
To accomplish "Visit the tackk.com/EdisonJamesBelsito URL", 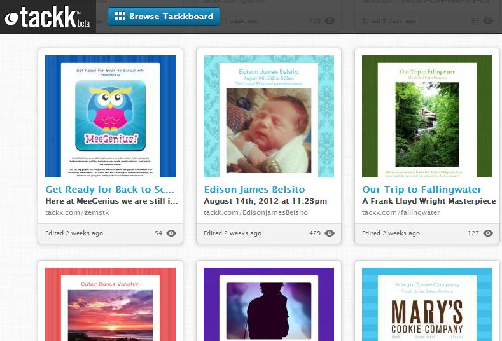I will point(256,212).
